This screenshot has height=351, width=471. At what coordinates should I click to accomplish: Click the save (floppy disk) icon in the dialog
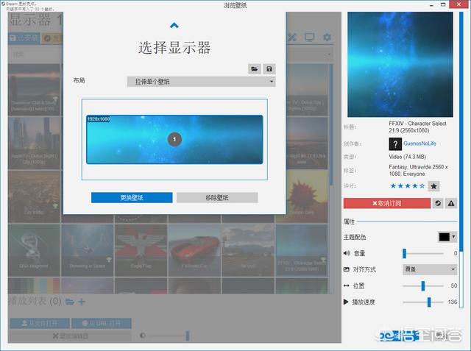click(269, 69)
